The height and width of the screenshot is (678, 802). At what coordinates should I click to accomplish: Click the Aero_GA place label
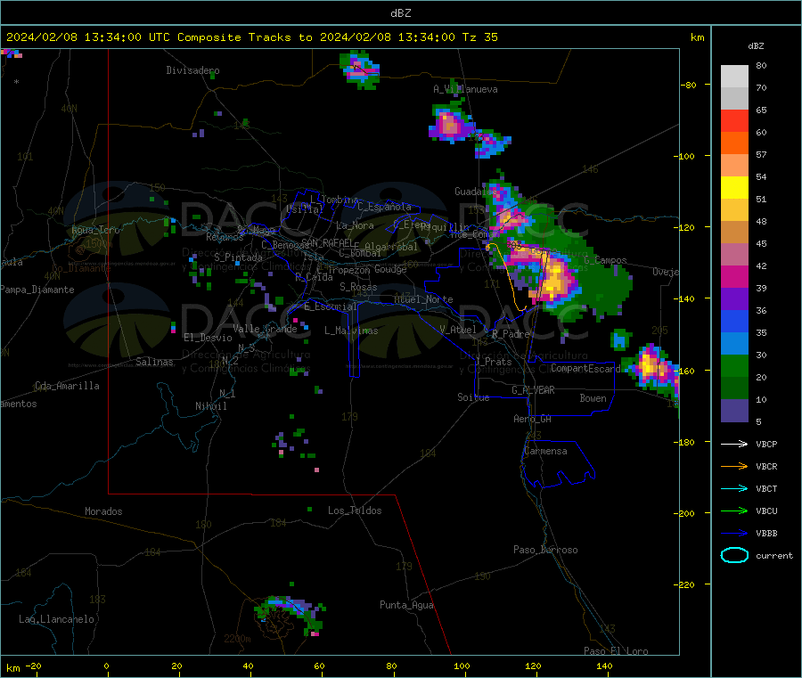(532, 419)
